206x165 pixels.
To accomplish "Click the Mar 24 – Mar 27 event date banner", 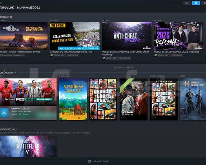I will (x=79, y=48).
